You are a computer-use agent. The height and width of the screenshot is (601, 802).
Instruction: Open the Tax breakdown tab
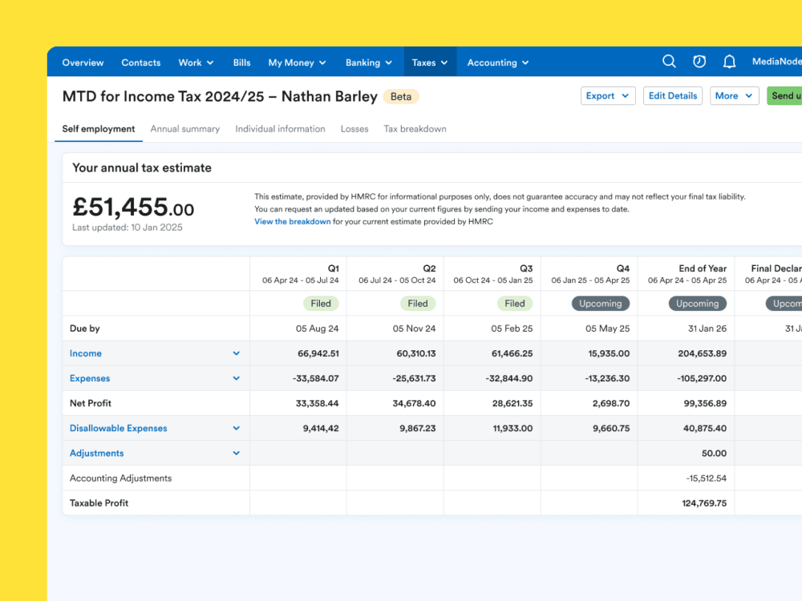click(x=415, y=128)
